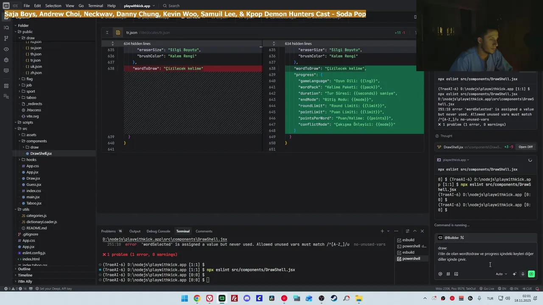The height and width of the screenshot is (305, 543).
Task: Click the # context icon in chat input
Action: click(x=448, y=274)
